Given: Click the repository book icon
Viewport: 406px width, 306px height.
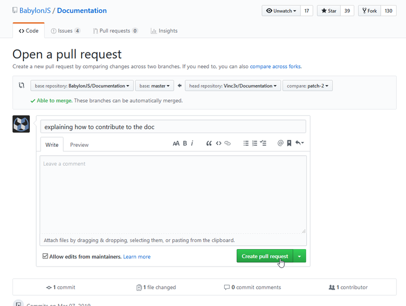Looking at the screenshot, I should [x=15, y=10].
